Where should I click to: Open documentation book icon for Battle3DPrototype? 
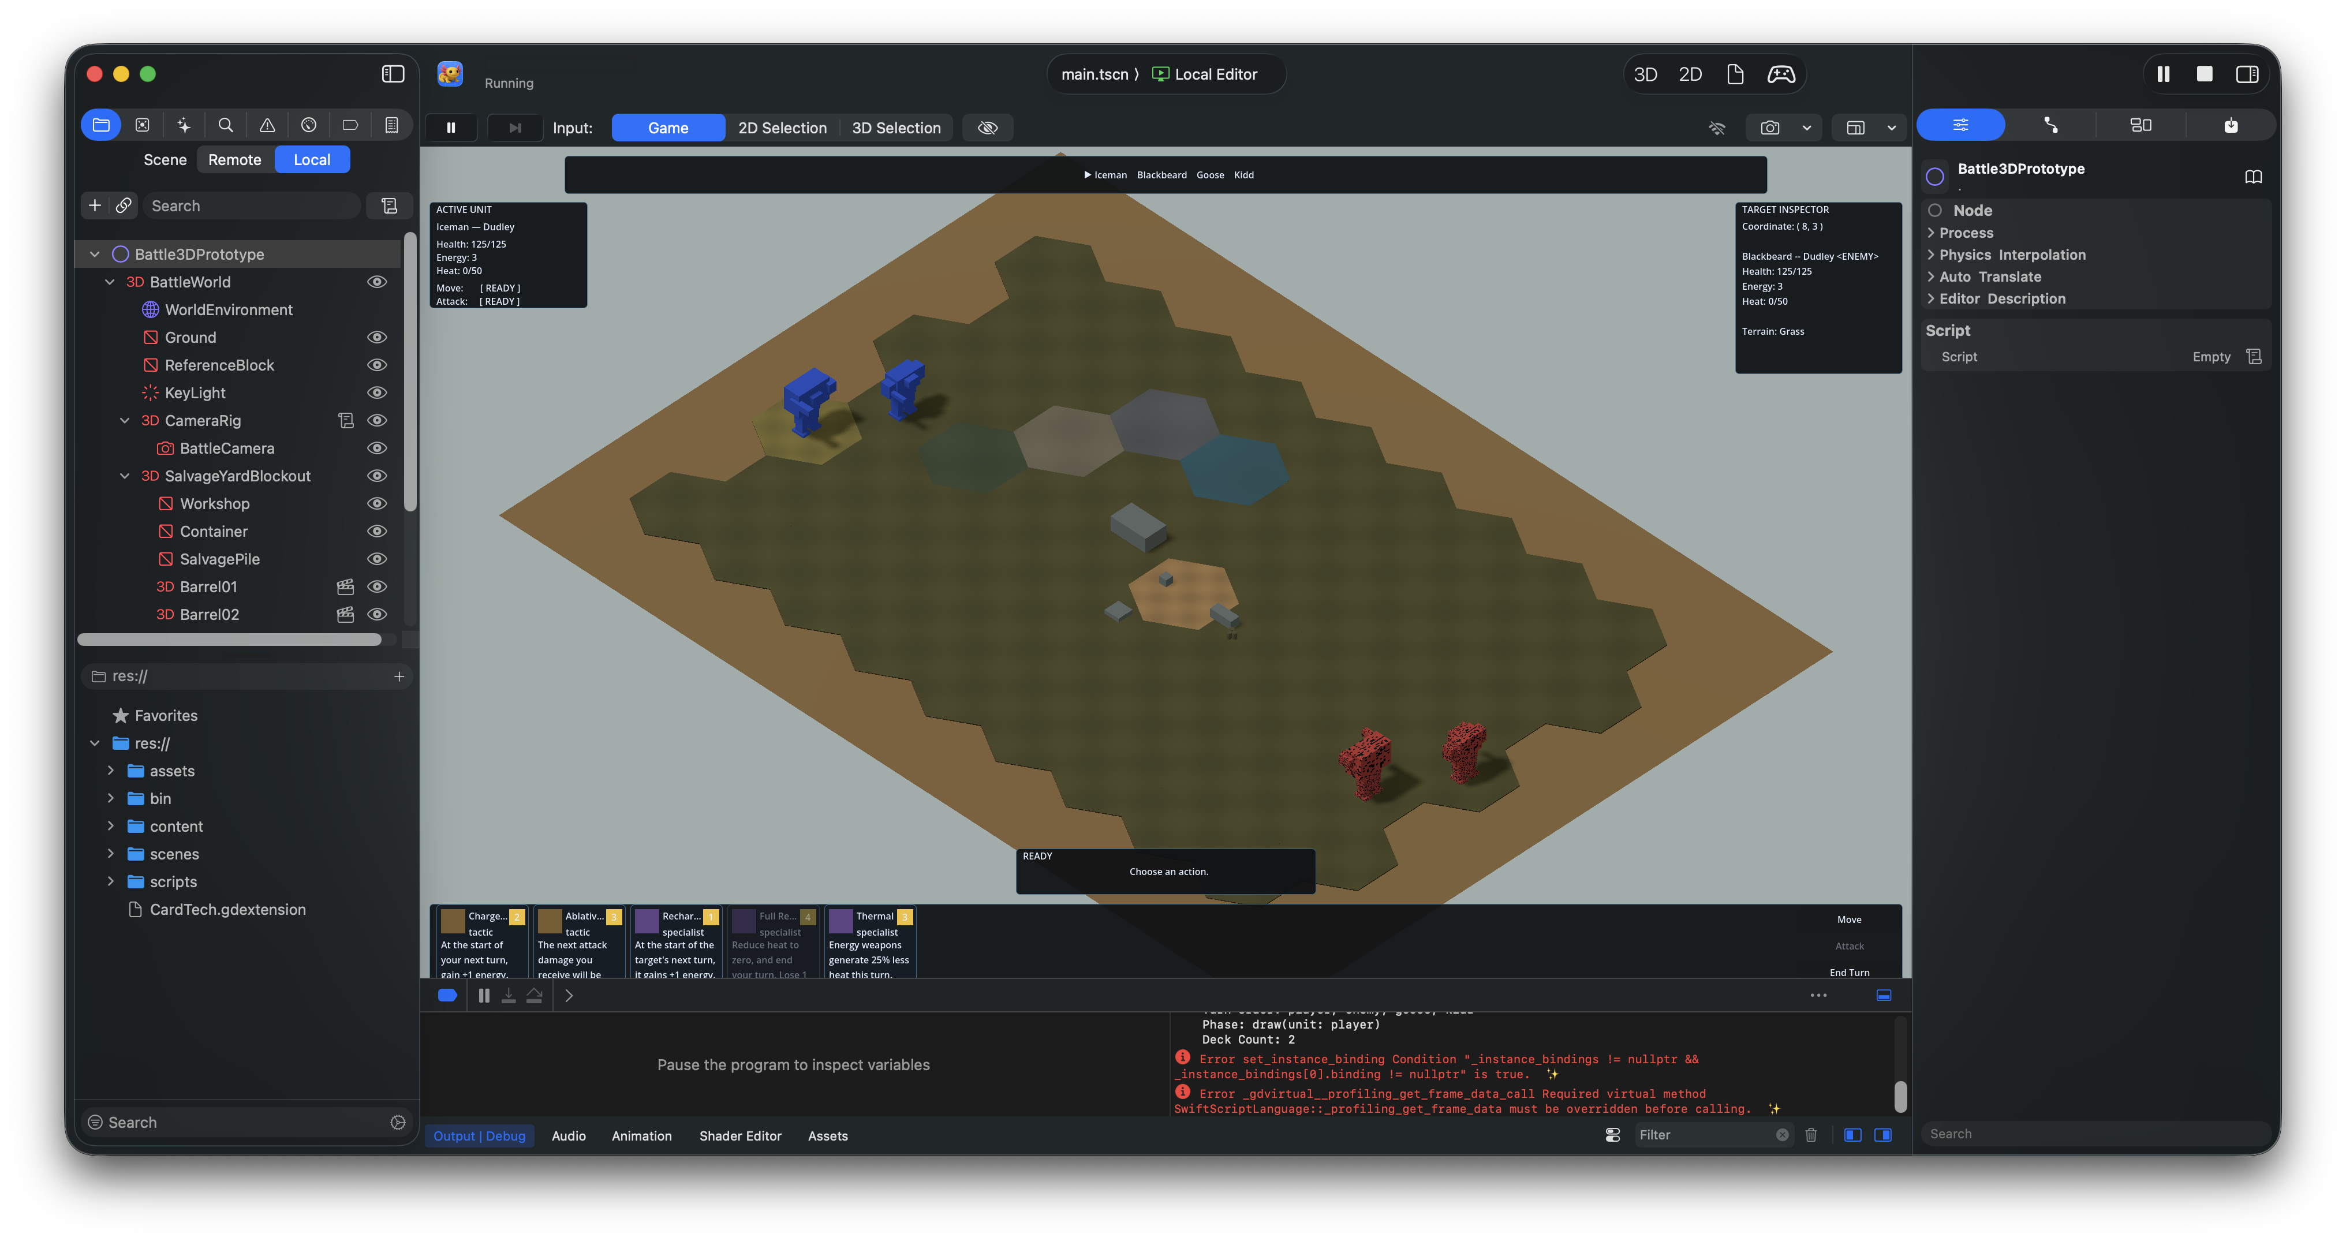2253,177
